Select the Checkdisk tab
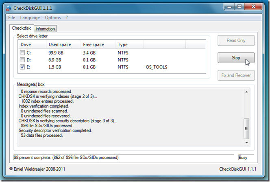 click(22, 28)
